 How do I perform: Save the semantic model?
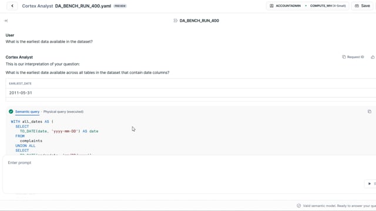(362, 6)
